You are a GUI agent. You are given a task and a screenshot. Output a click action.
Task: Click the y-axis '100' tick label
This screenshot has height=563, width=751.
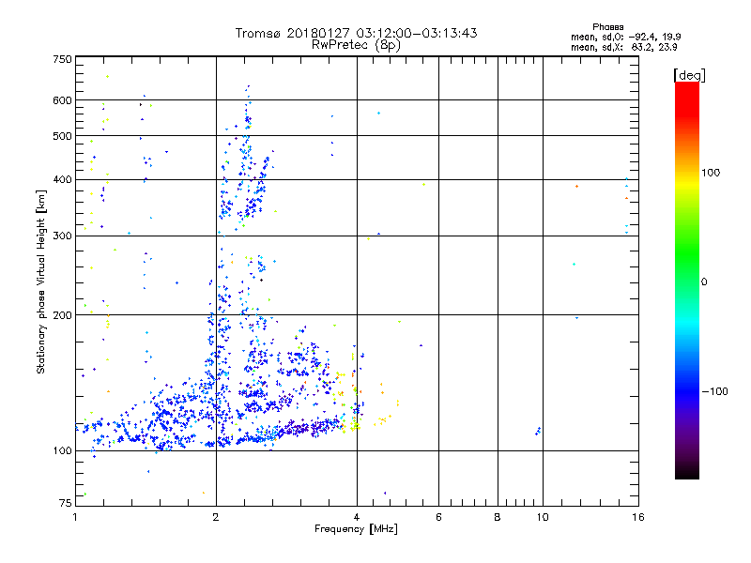click(62, 450)
